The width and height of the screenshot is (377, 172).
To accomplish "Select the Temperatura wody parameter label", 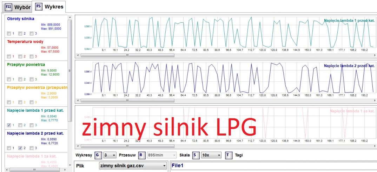I will (25, 42).
